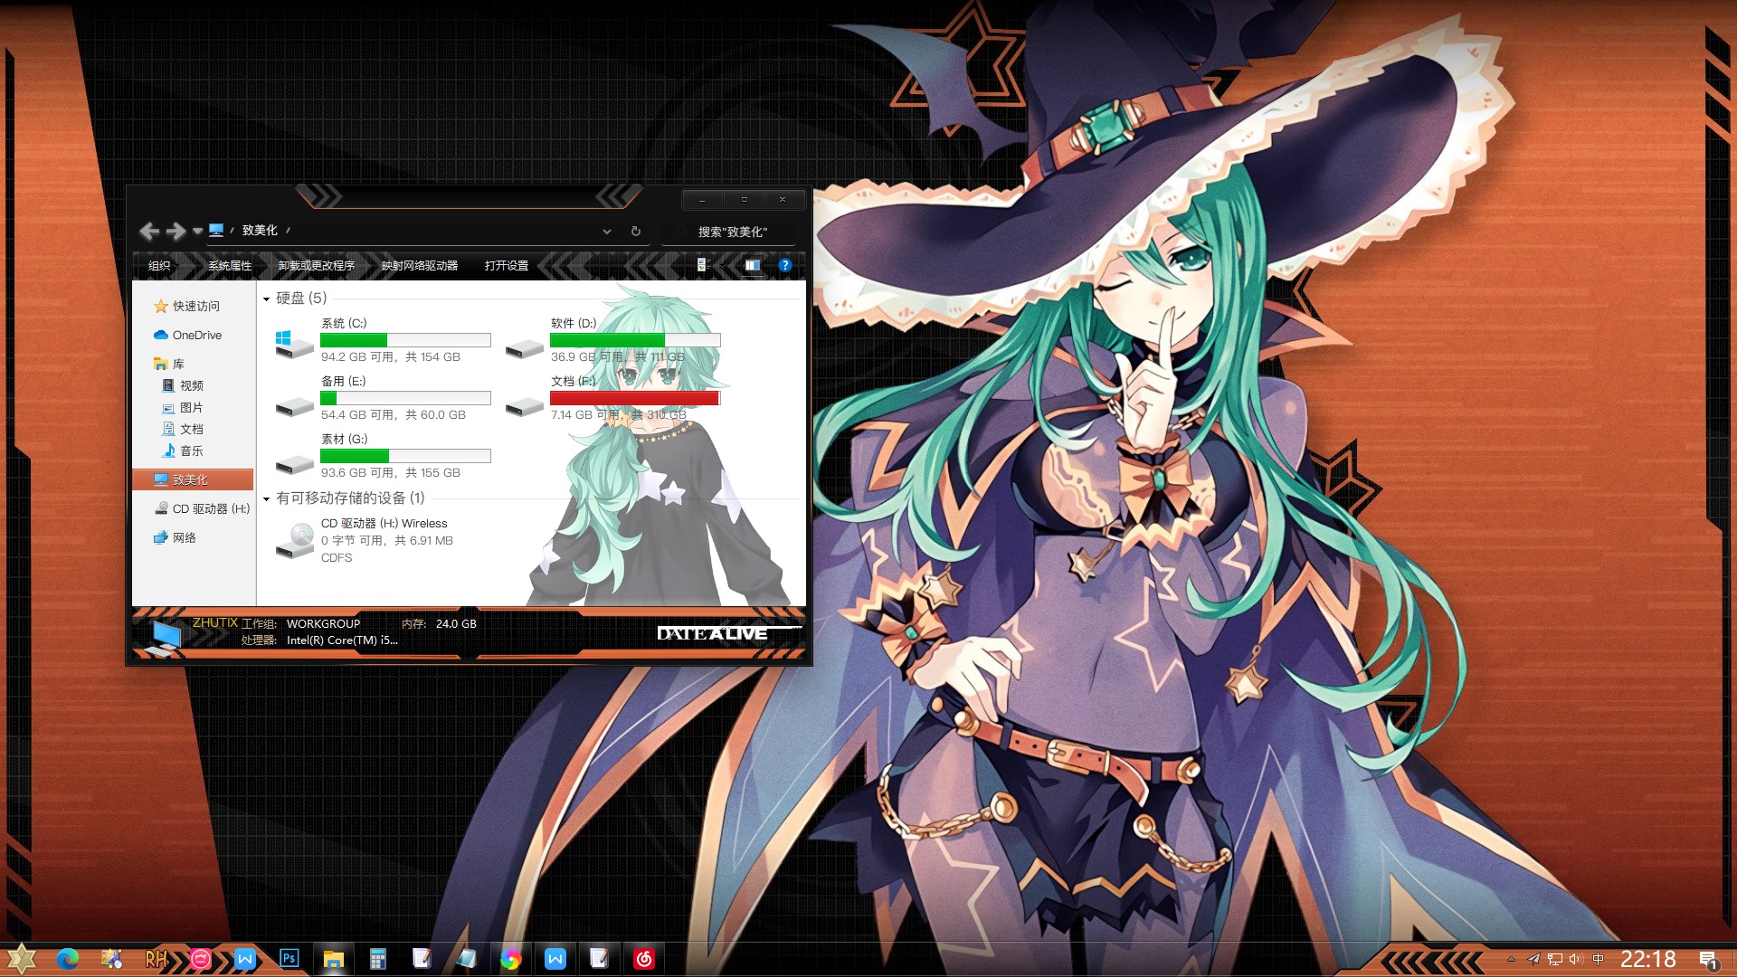This screenshot has width=1737, height=977.
Task: Open the recent locations dropdown arrow
Action: [197, 232]
